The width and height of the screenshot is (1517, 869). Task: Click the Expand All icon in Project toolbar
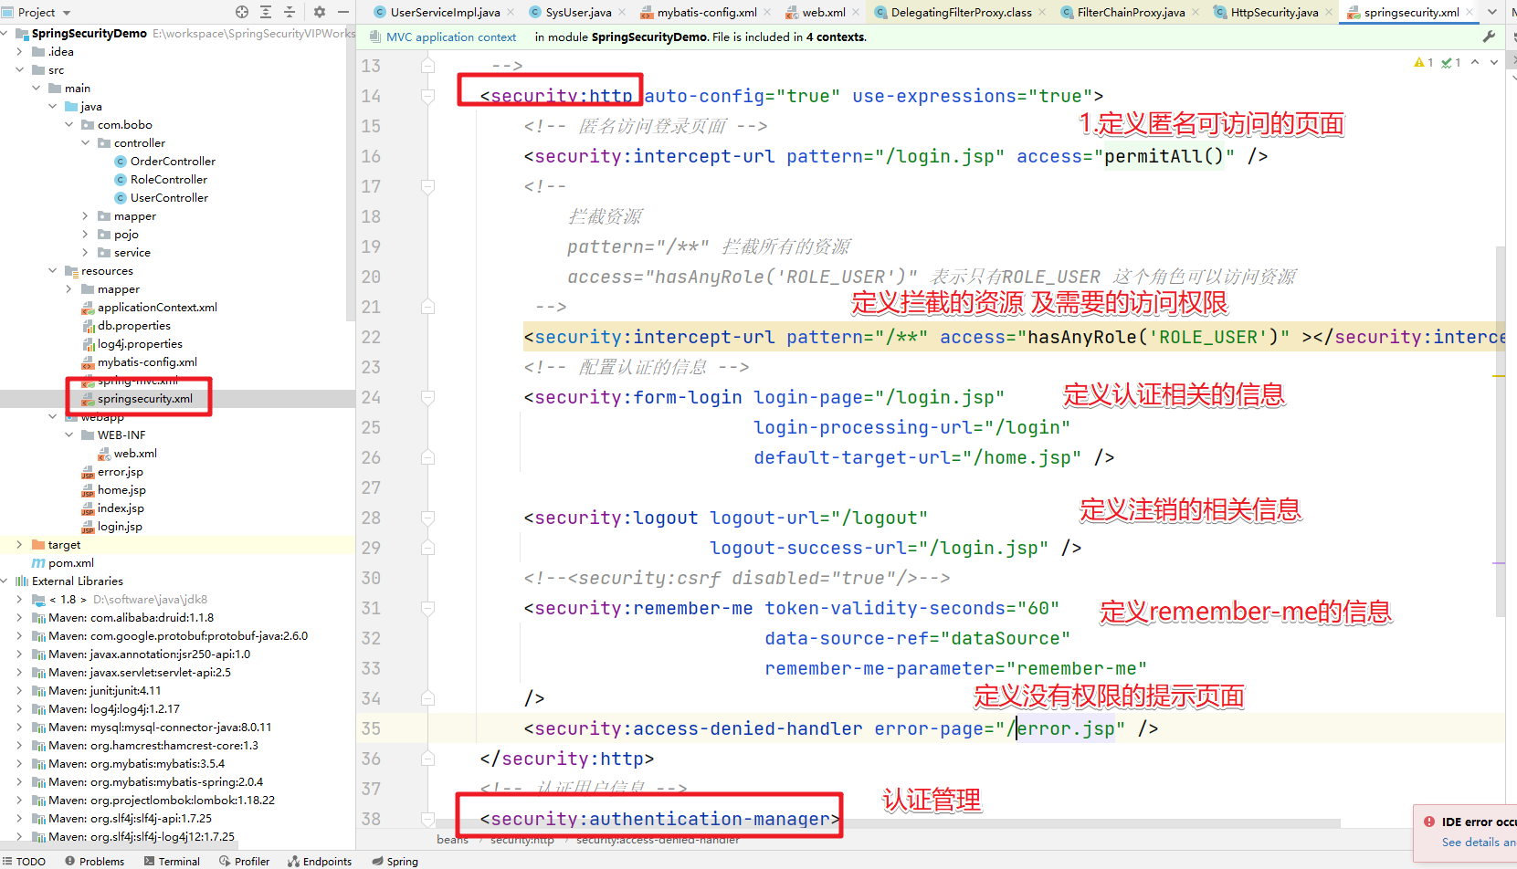[x=265, y=13]
